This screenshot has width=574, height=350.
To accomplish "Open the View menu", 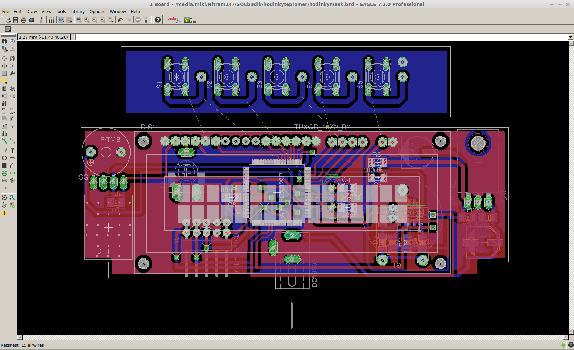I will click(x=46, y=11).
